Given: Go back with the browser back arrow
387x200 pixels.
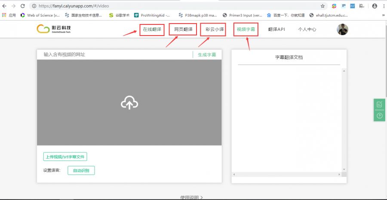Looking at the screenshot, I should 4,6.
